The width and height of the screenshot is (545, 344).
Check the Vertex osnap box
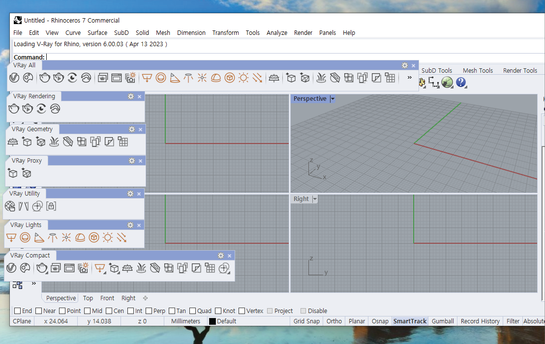coord(242,311)
